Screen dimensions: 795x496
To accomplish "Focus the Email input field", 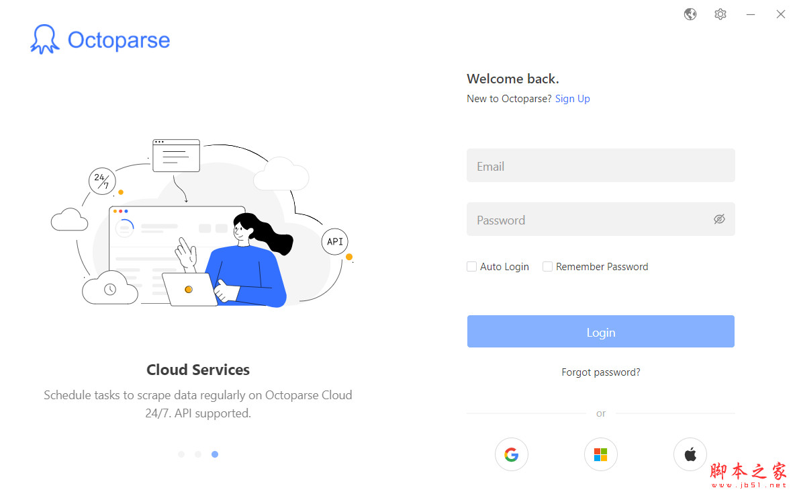I will click(600, 165).
